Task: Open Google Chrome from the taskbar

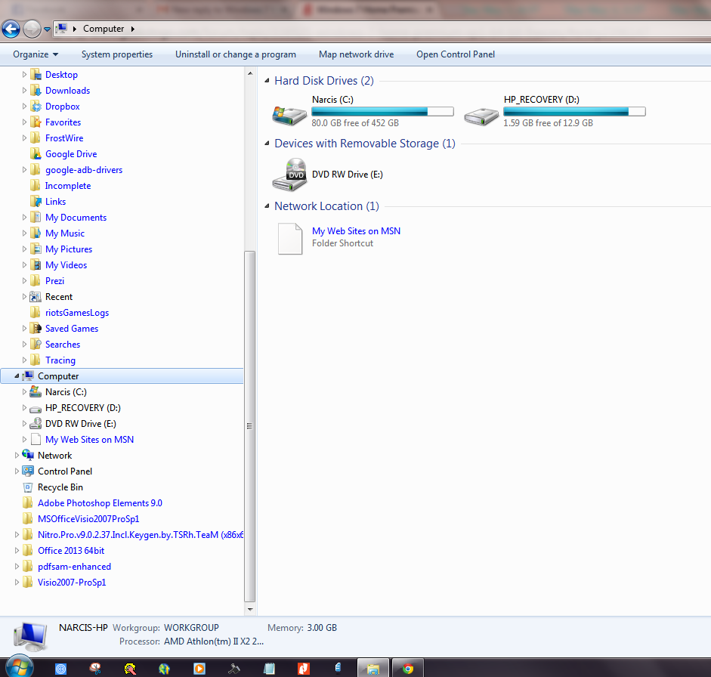Action: point(408,669)
